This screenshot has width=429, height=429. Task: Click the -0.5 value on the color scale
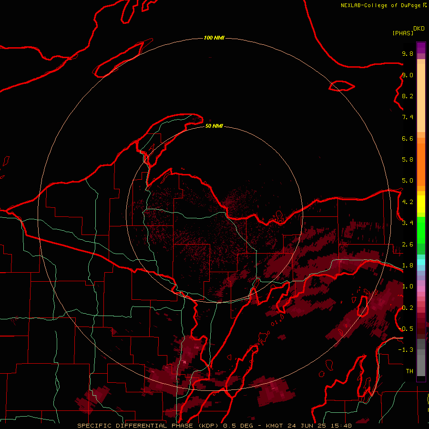pyautogui.click(x=406, y=329)
